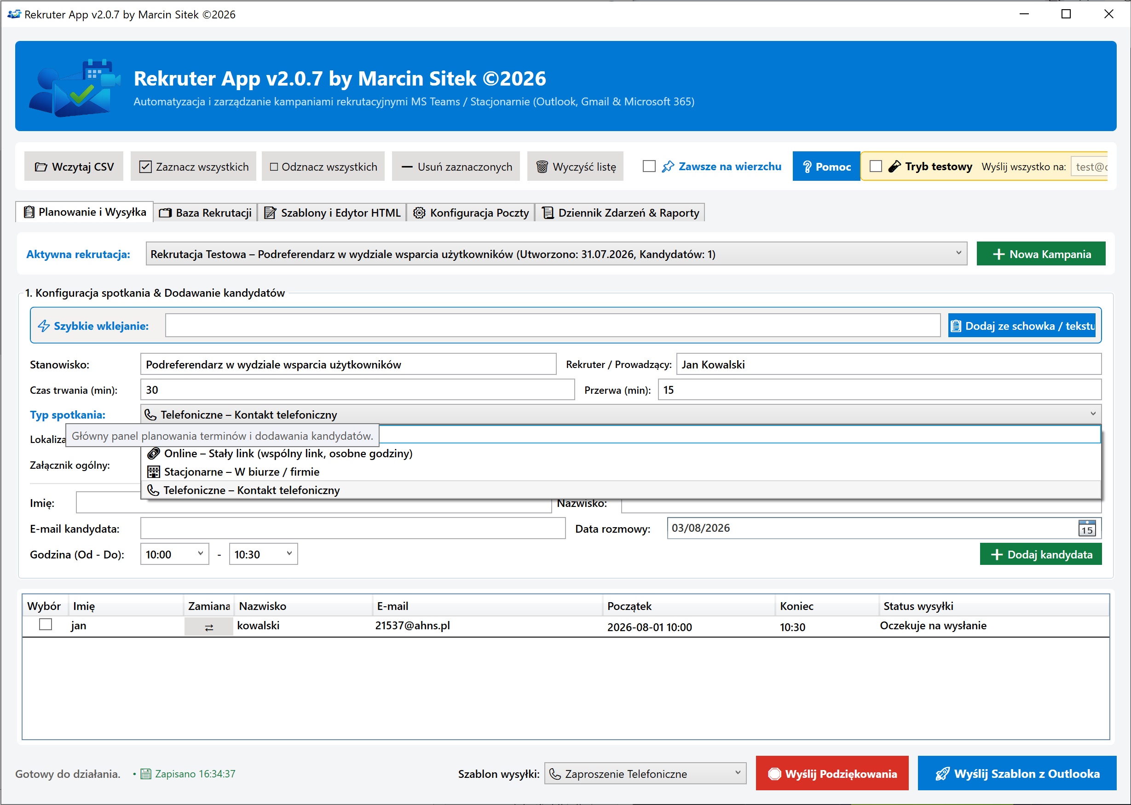Click the eraser icon beside Tryb testowy
The height and width of the screenshot is (805, 1131).
pos(894,167)
